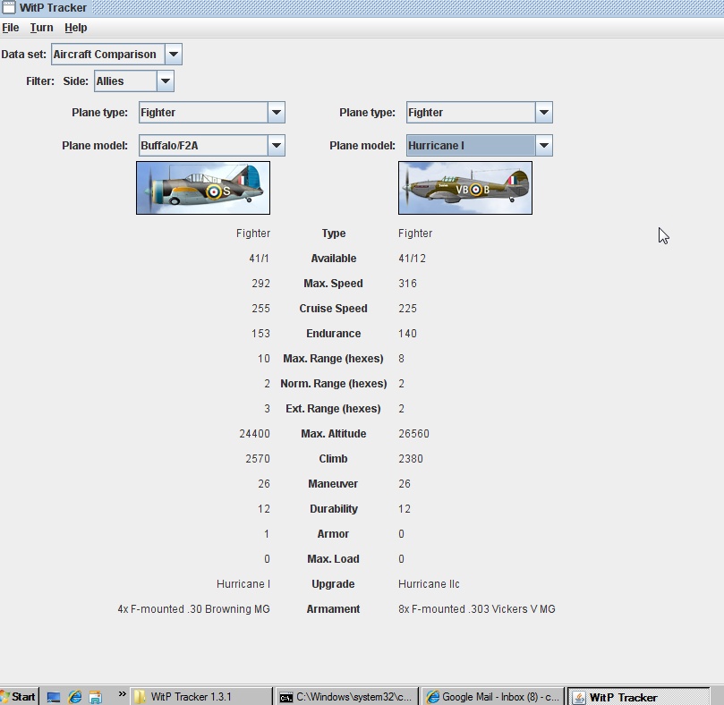Click the 2380 climb value
724x705 pixels.
tap(411, 459)
